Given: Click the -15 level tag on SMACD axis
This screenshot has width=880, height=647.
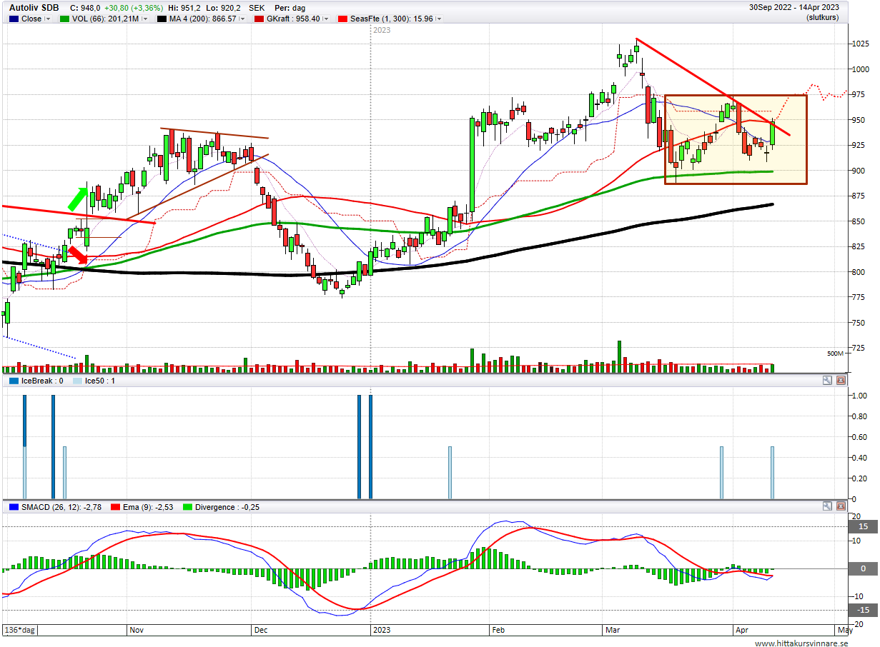Looking at the screenshot, I should coord(863,610).
